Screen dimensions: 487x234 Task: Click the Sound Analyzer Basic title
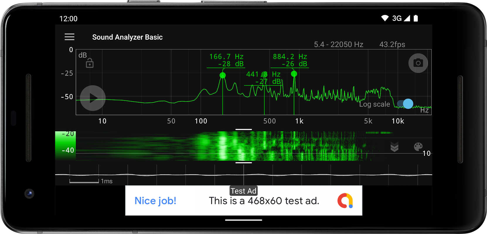[127, 37]
